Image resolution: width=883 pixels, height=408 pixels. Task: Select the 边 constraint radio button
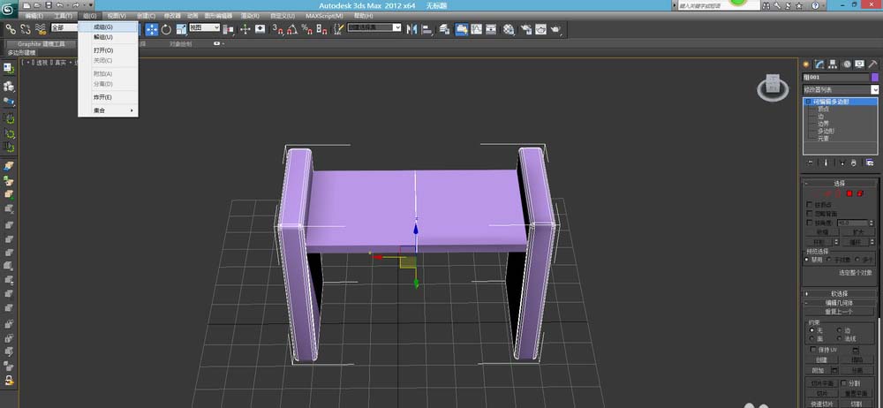(x=840, y=329)
